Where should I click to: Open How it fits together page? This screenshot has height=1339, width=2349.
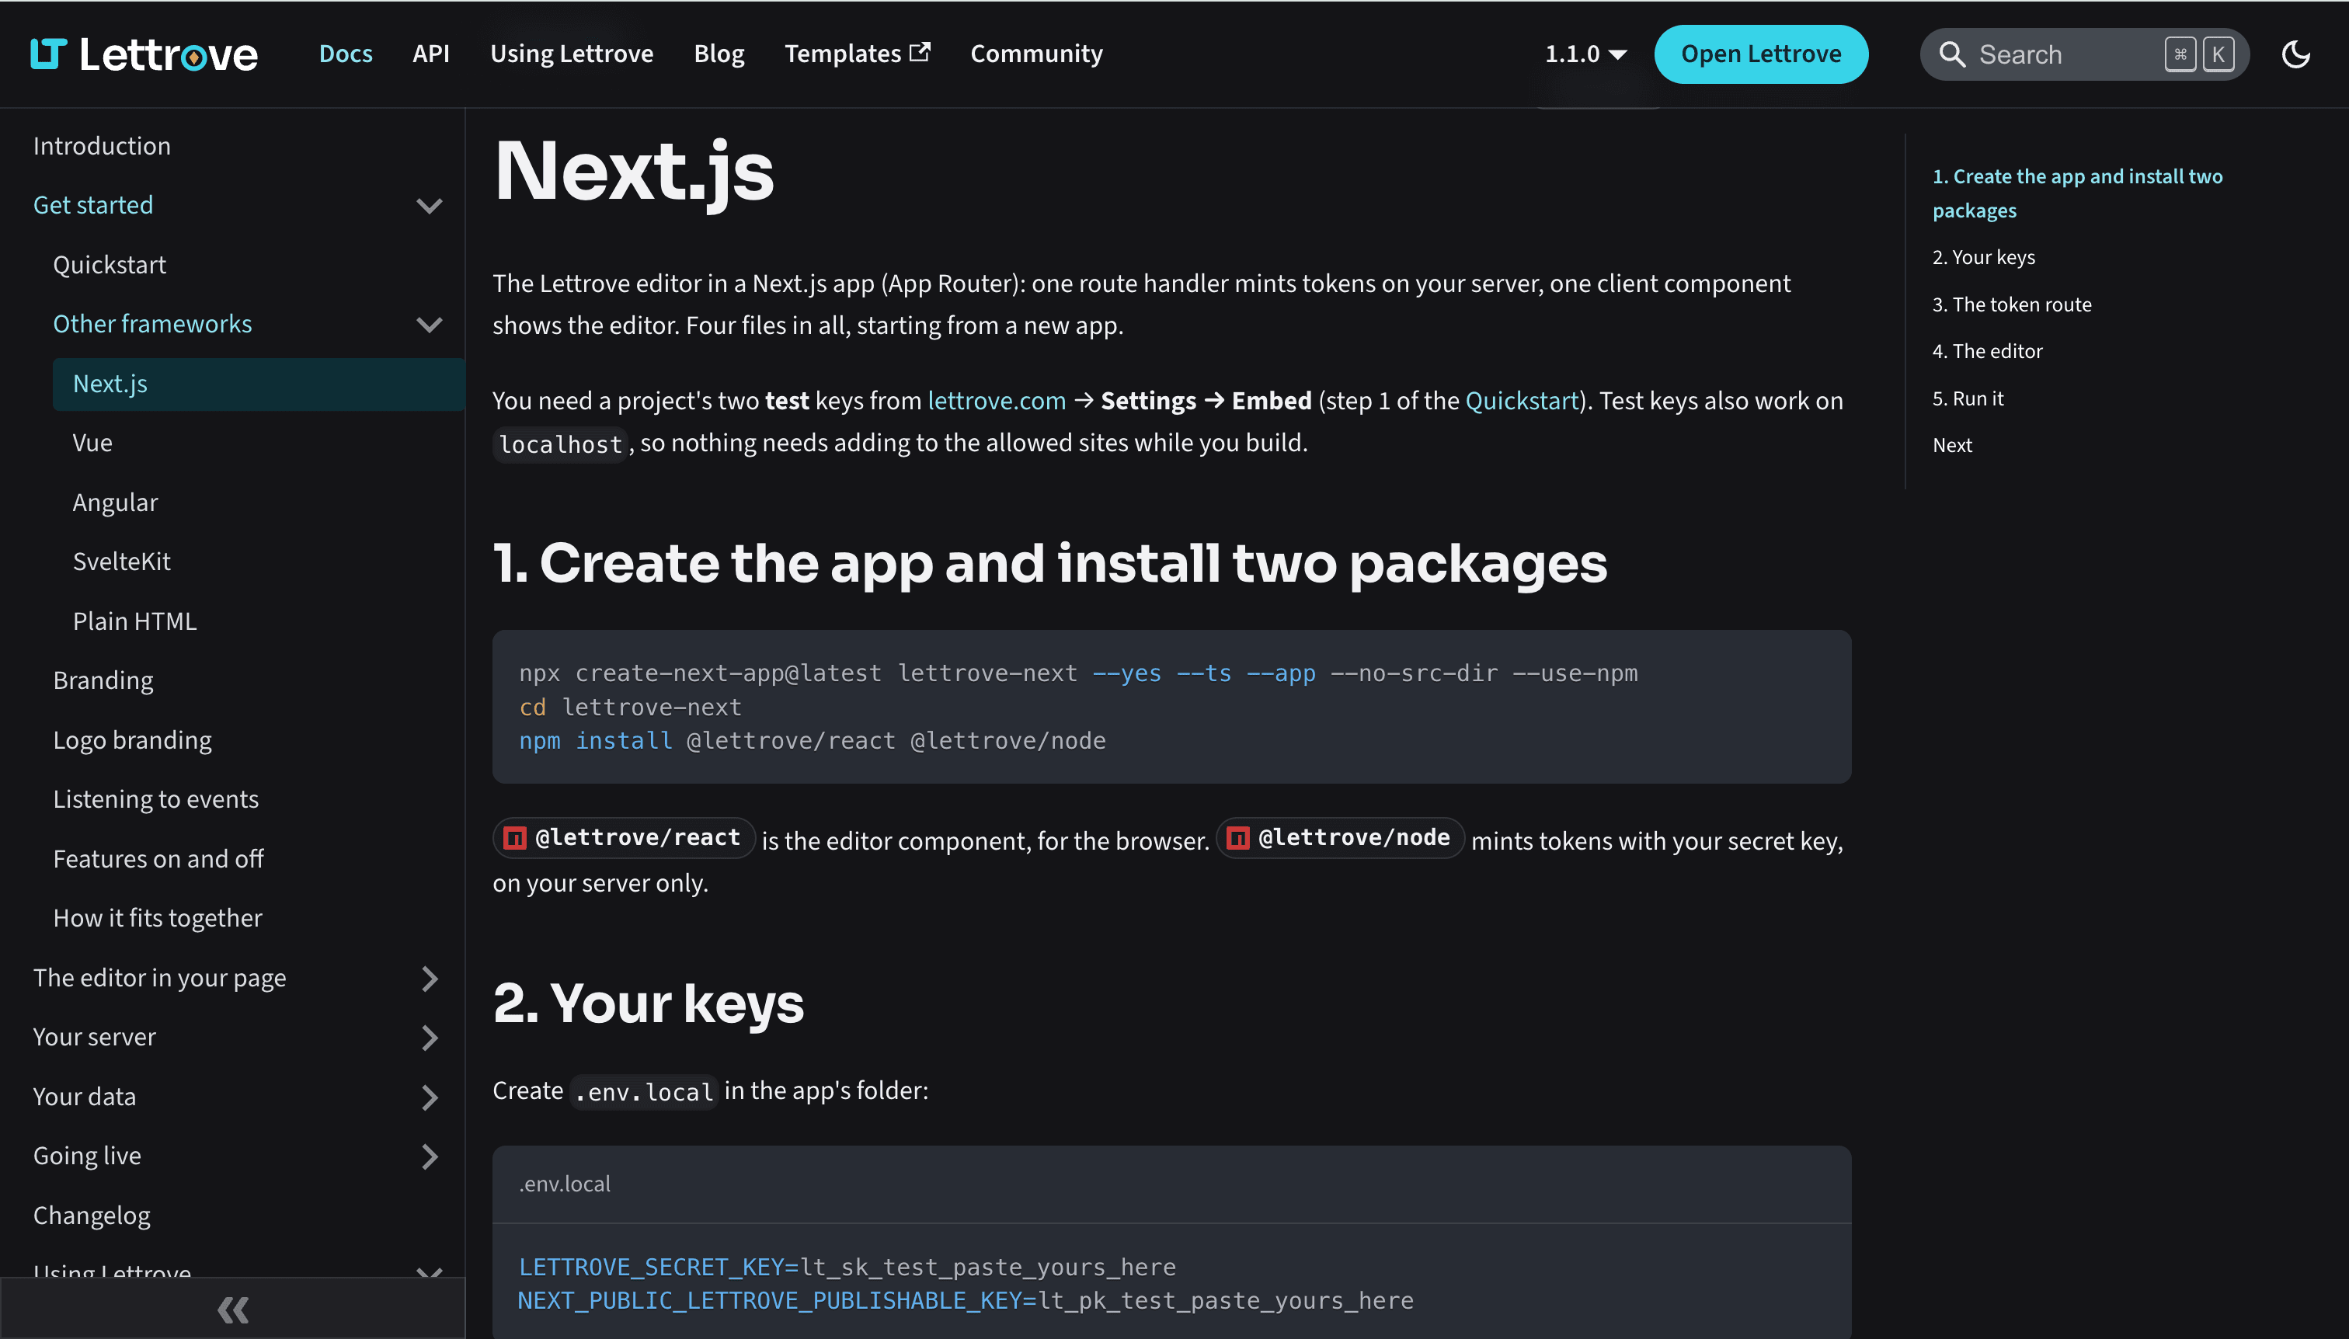pyautogui.click(x=157, y=918)
